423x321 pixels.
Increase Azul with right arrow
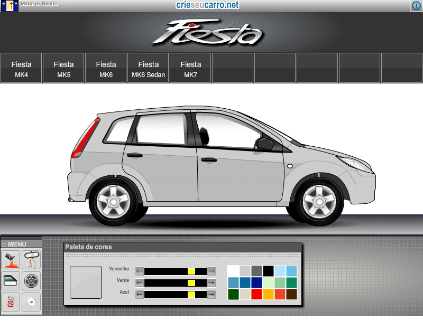click(212, 295)
